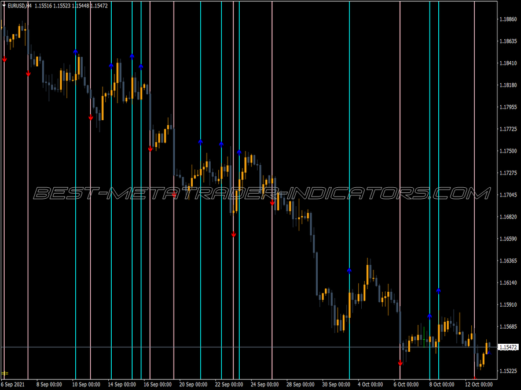Click the 6 Sep 2021 date label

tap(13, 384)
